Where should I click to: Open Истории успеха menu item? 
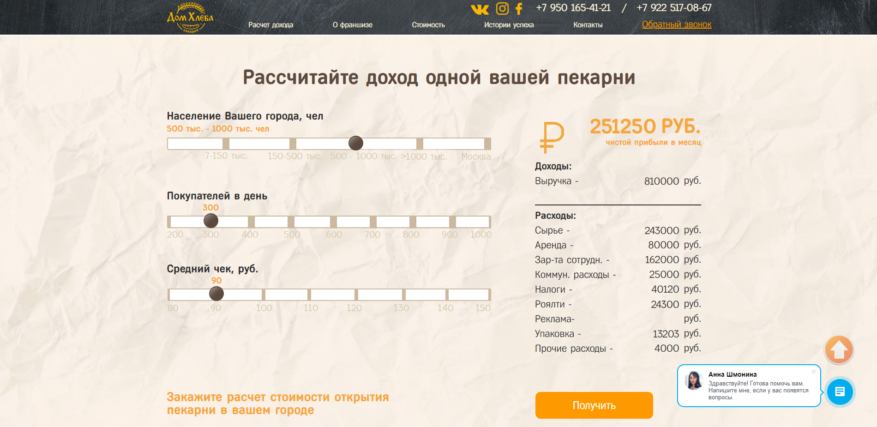[509, 25]
